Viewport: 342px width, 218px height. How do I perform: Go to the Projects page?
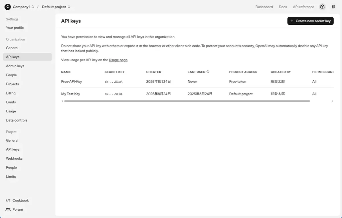pos(27,84)
